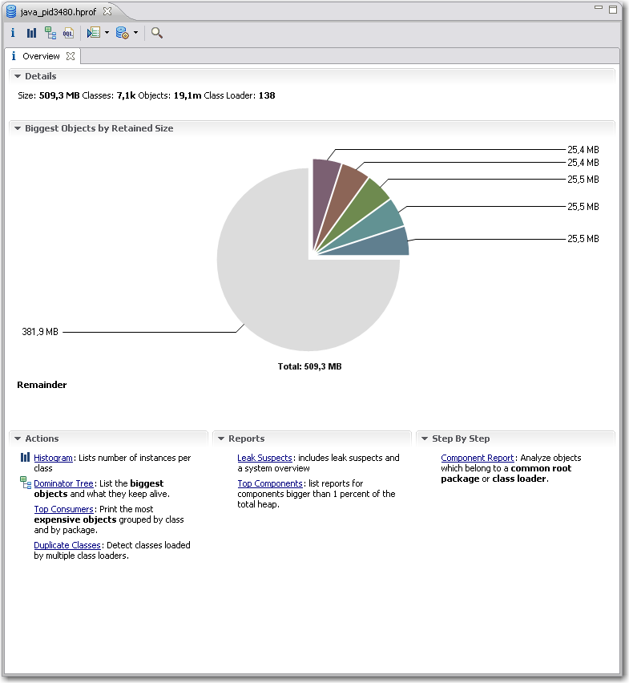Open the Query Browser dropdown arrow
This screenshot has height=683, width=629.
(135, 33)
